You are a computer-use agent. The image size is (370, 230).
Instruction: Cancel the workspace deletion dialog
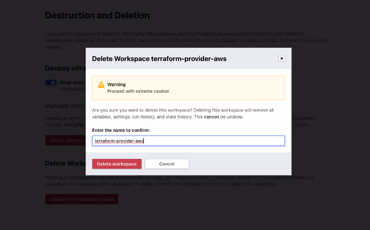click(x=167, y=164)
